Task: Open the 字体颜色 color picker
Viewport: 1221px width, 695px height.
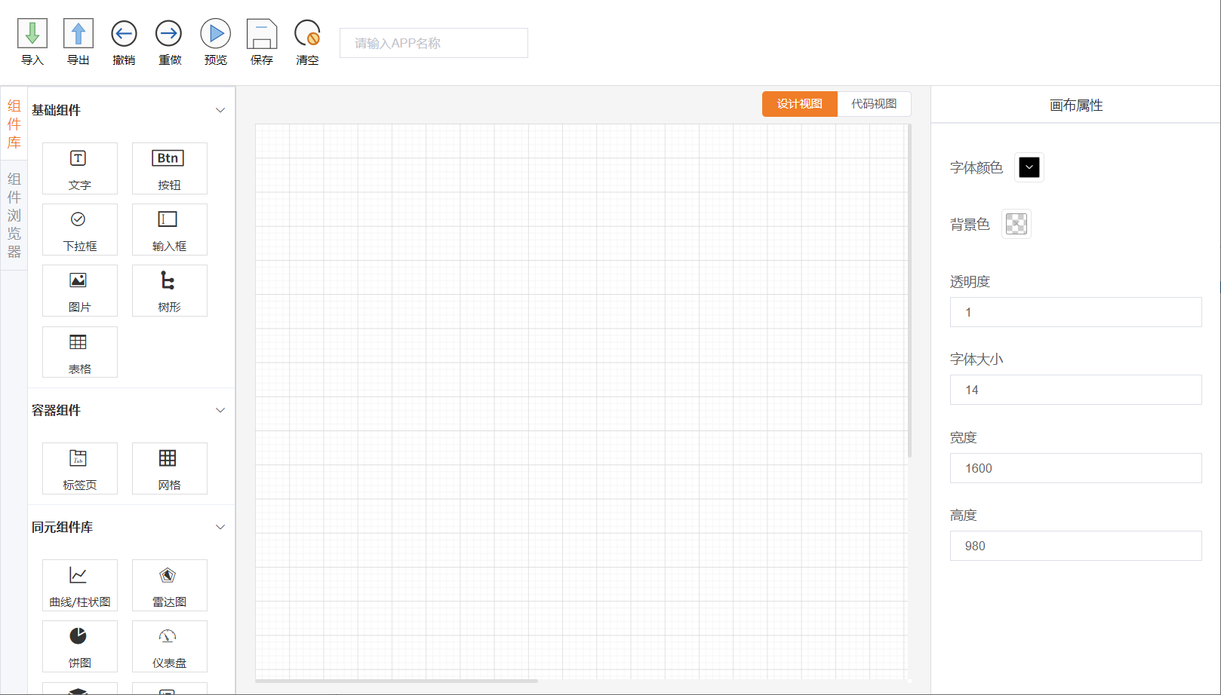Action: (1029, 167)
